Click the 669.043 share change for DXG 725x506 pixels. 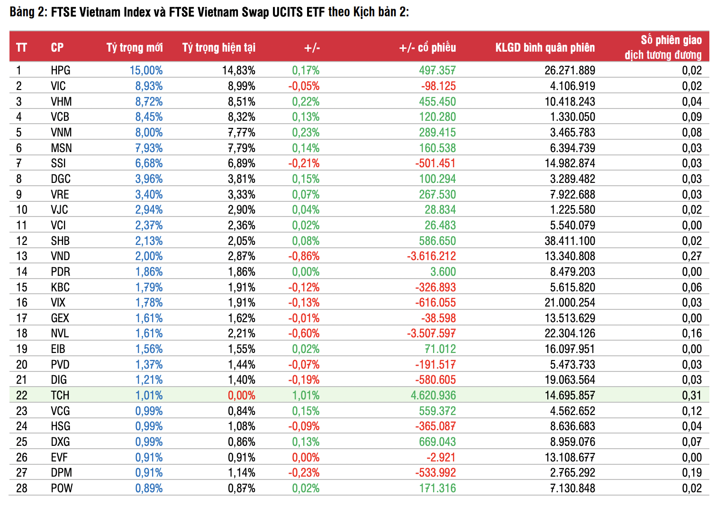pyautogui.click(x=437, y=442)
